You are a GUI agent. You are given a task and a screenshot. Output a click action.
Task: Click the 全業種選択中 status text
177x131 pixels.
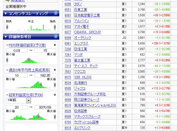16,7
